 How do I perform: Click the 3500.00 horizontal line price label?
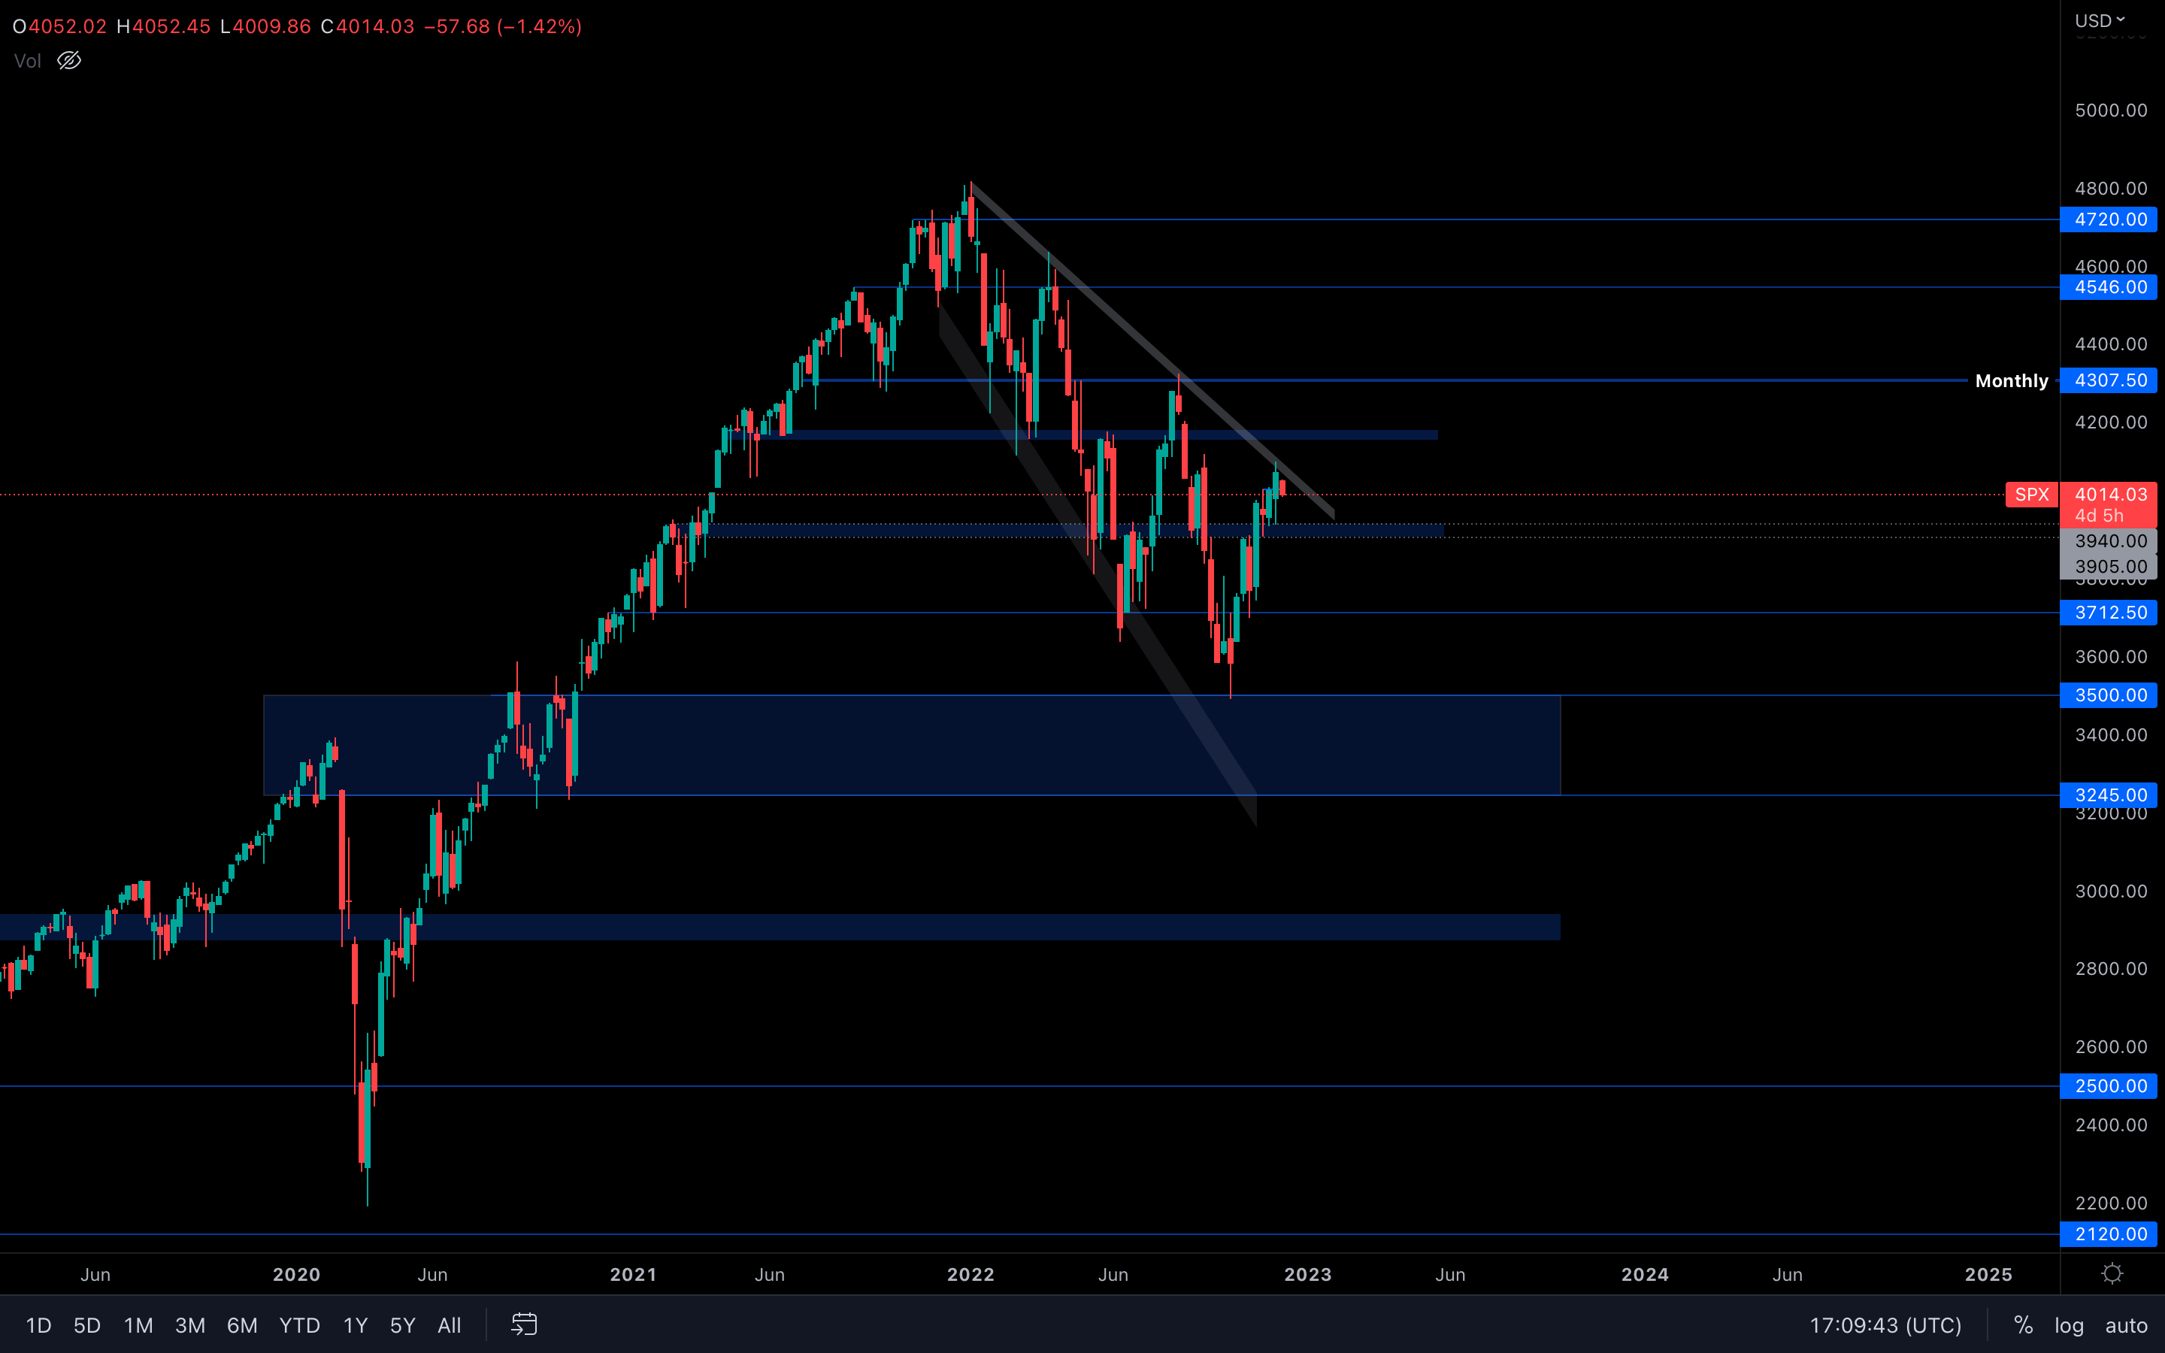(2109, 695)
